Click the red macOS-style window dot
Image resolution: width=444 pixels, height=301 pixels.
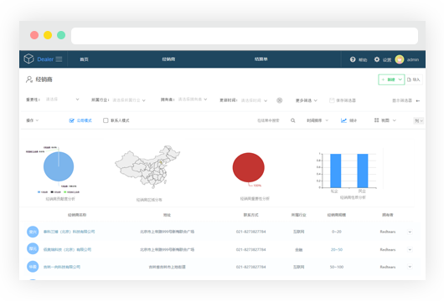34,35
